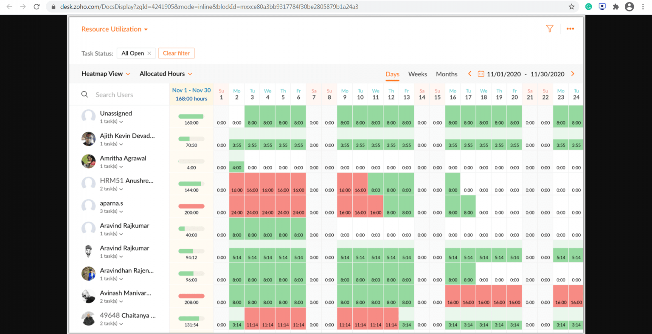Click the orange calendar icon beside the dates

coord(481,73)
